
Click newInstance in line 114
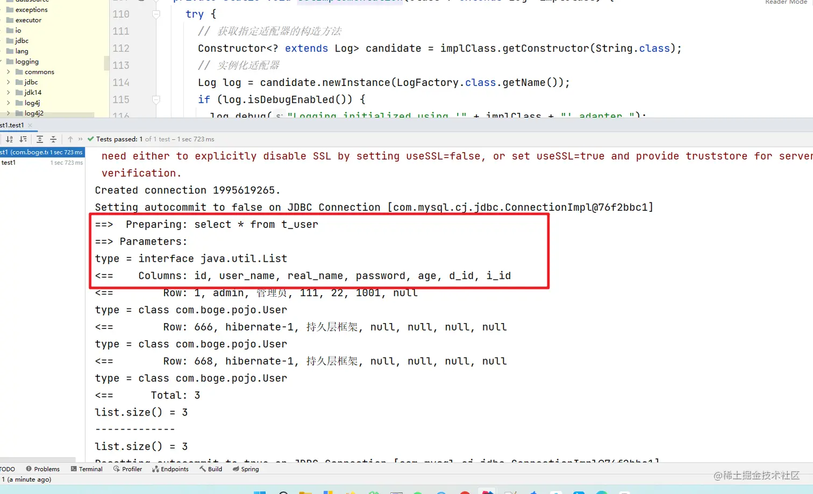point(356,82)
